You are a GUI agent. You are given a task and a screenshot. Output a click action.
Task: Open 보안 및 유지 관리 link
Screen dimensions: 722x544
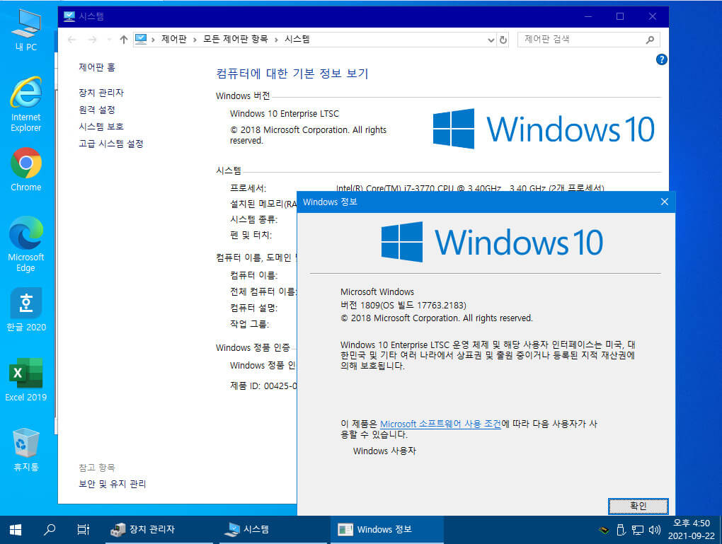coord(113,484)
